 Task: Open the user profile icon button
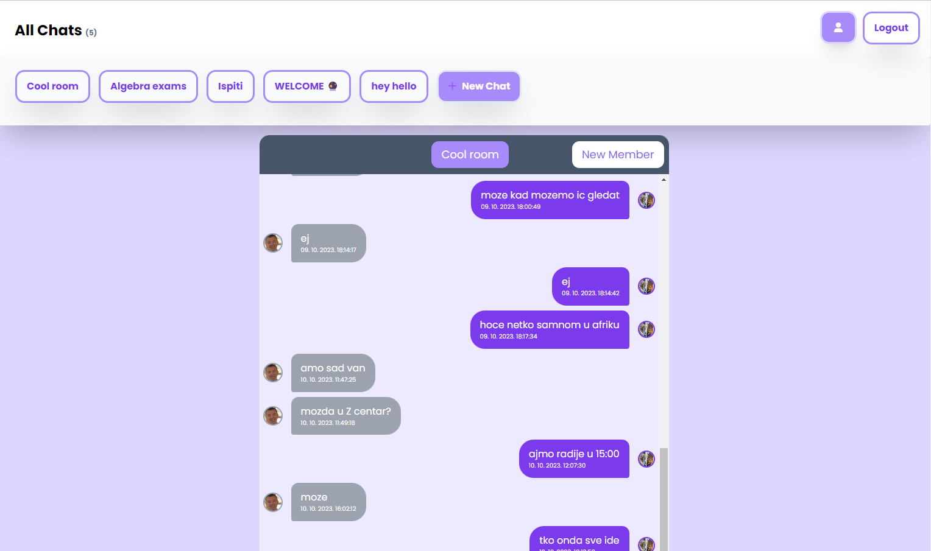click(x=838, y=27)
